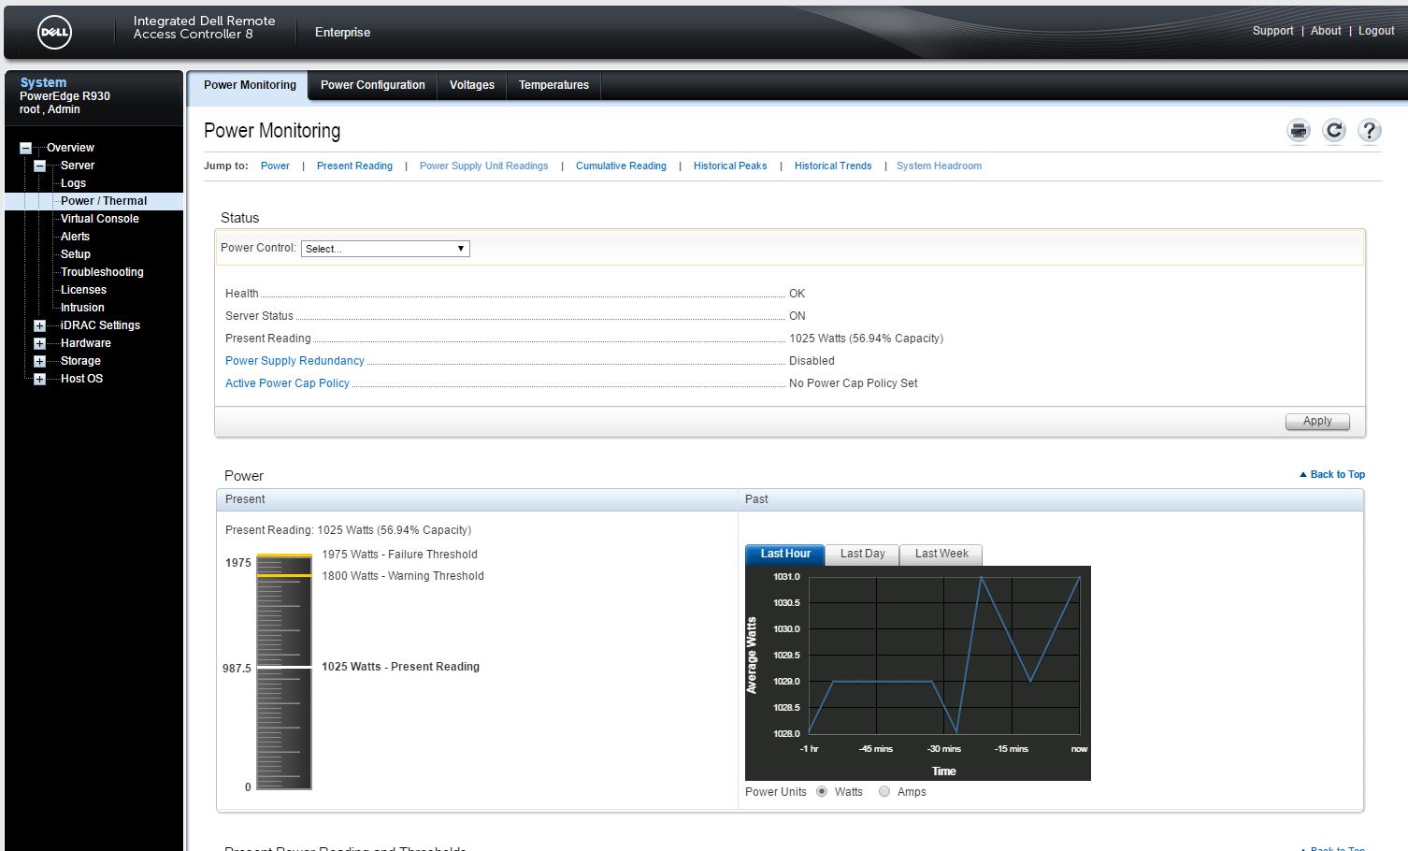Click the Dell logo
Viewport: 1408px width, 851px height.
click(x=54, y=33)
